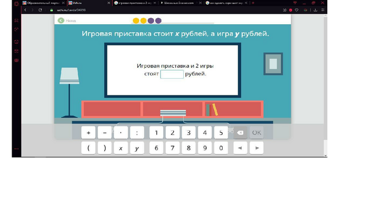
Task: Reload the page in browser toolbar
Action: tap(40, 10)
